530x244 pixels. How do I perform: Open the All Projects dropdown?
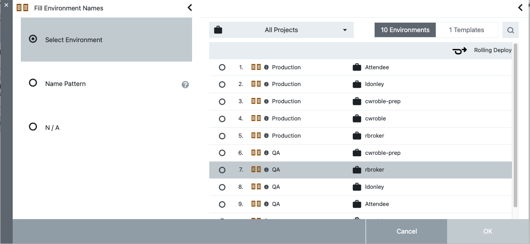point(281,30)
